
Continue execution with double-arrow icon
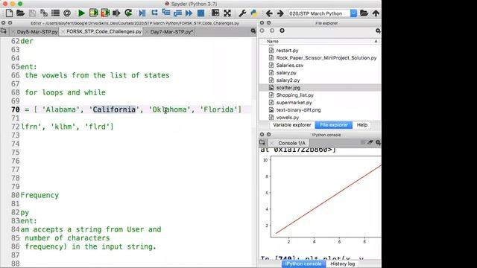(x=189, y=13)
